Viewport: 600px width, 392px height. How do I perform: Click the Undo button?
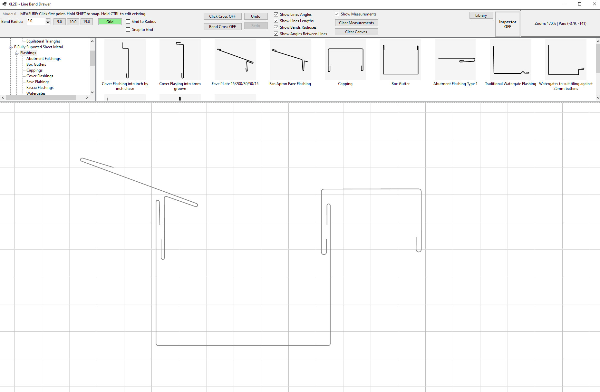coord(256,16)
